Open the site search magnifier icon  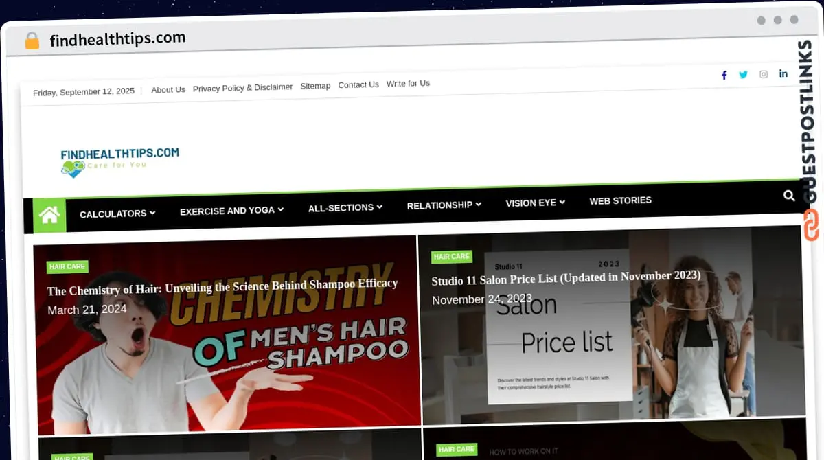point(789,196)
